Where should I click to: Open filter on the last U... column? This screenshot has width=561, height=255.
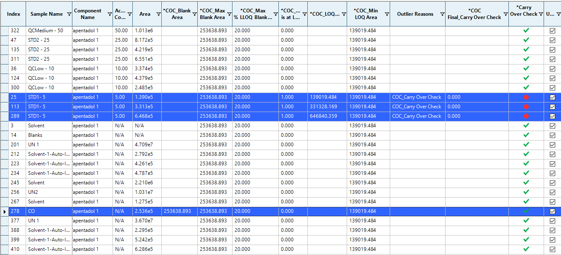[558, 14]
